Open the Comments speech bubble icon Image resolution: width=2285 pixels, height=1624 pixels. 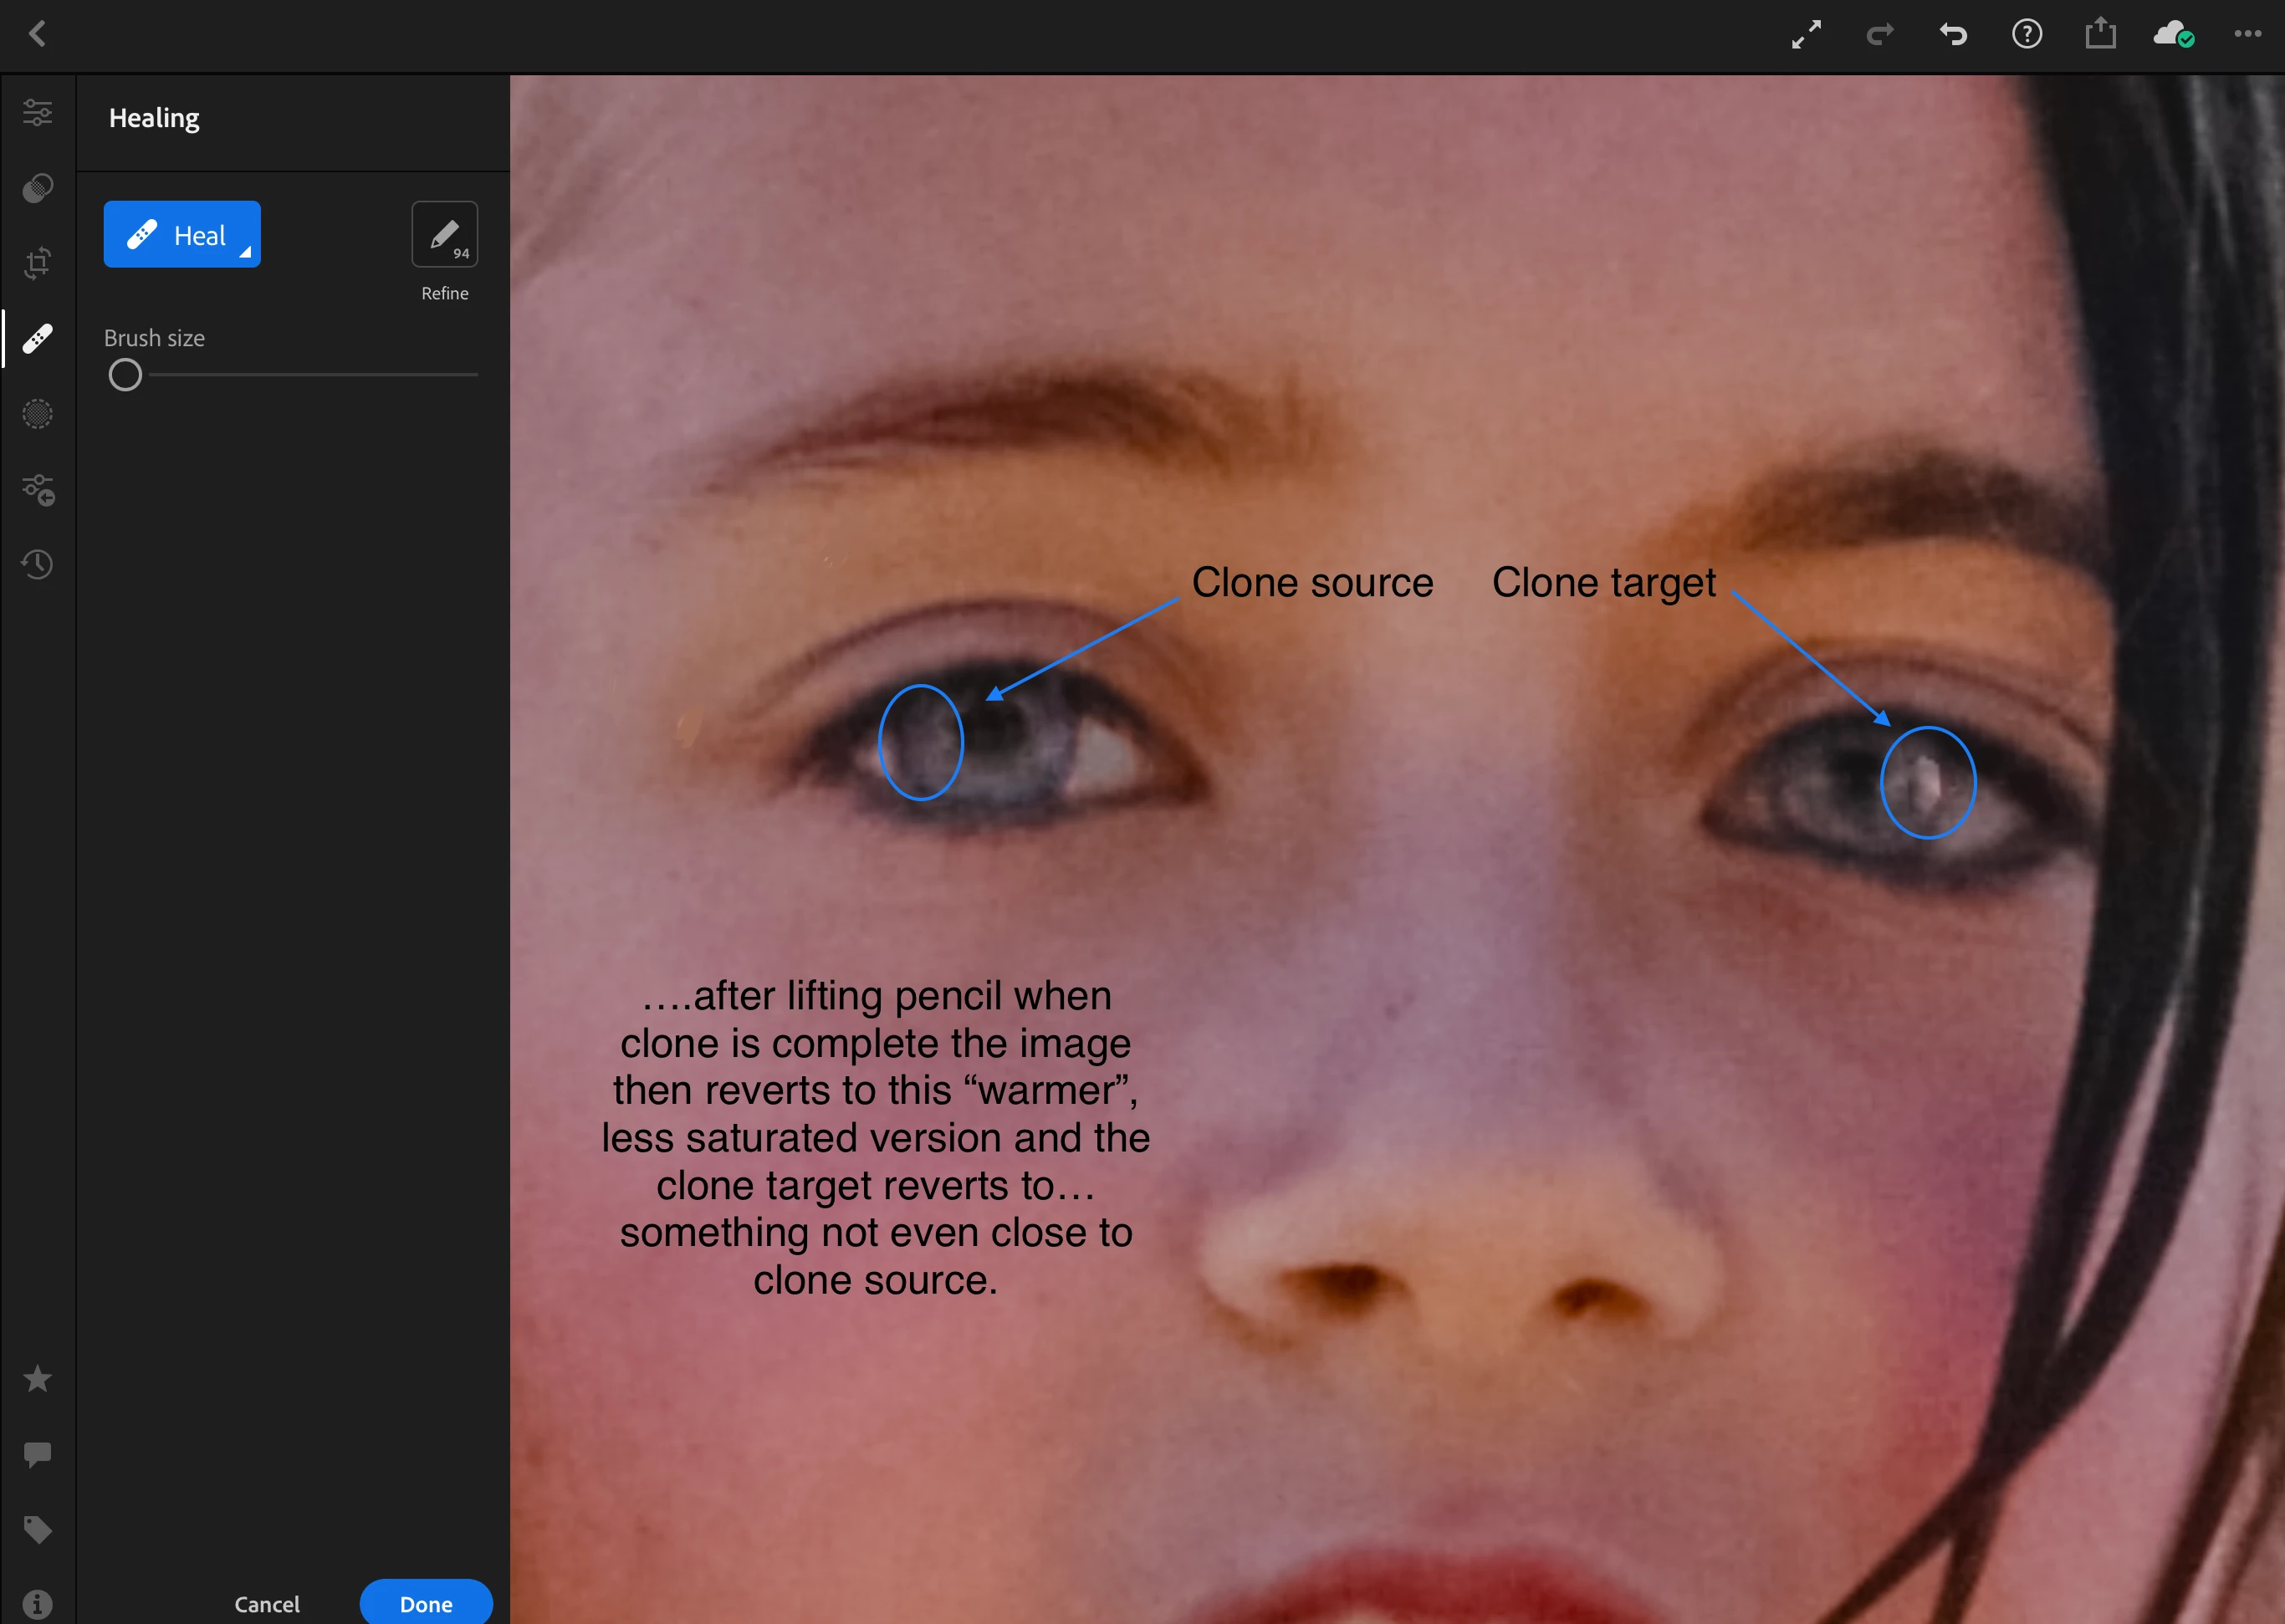pyautogui.click(x=38, y=1454)
